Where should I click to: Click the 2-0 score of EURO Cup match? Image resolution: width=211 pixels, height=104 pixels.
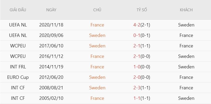[137, 77]
